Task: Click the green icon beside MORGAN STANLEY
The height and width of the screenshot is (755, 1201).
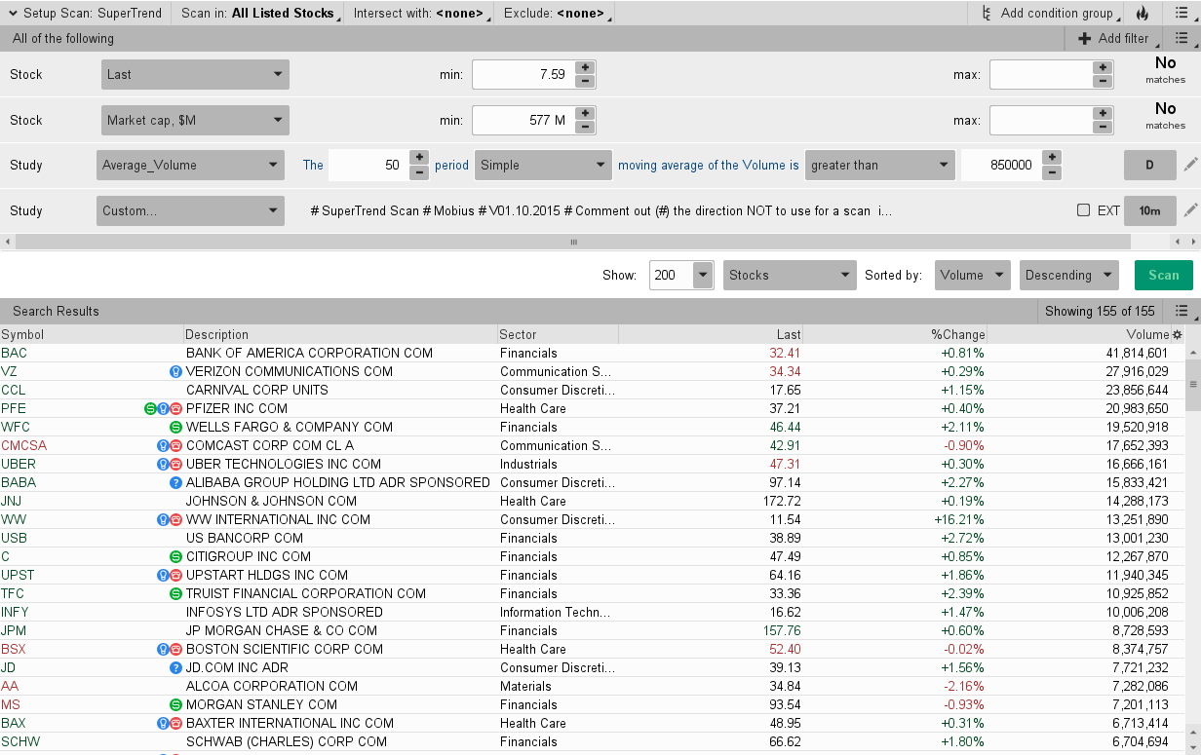Action: tap(176, 704)
